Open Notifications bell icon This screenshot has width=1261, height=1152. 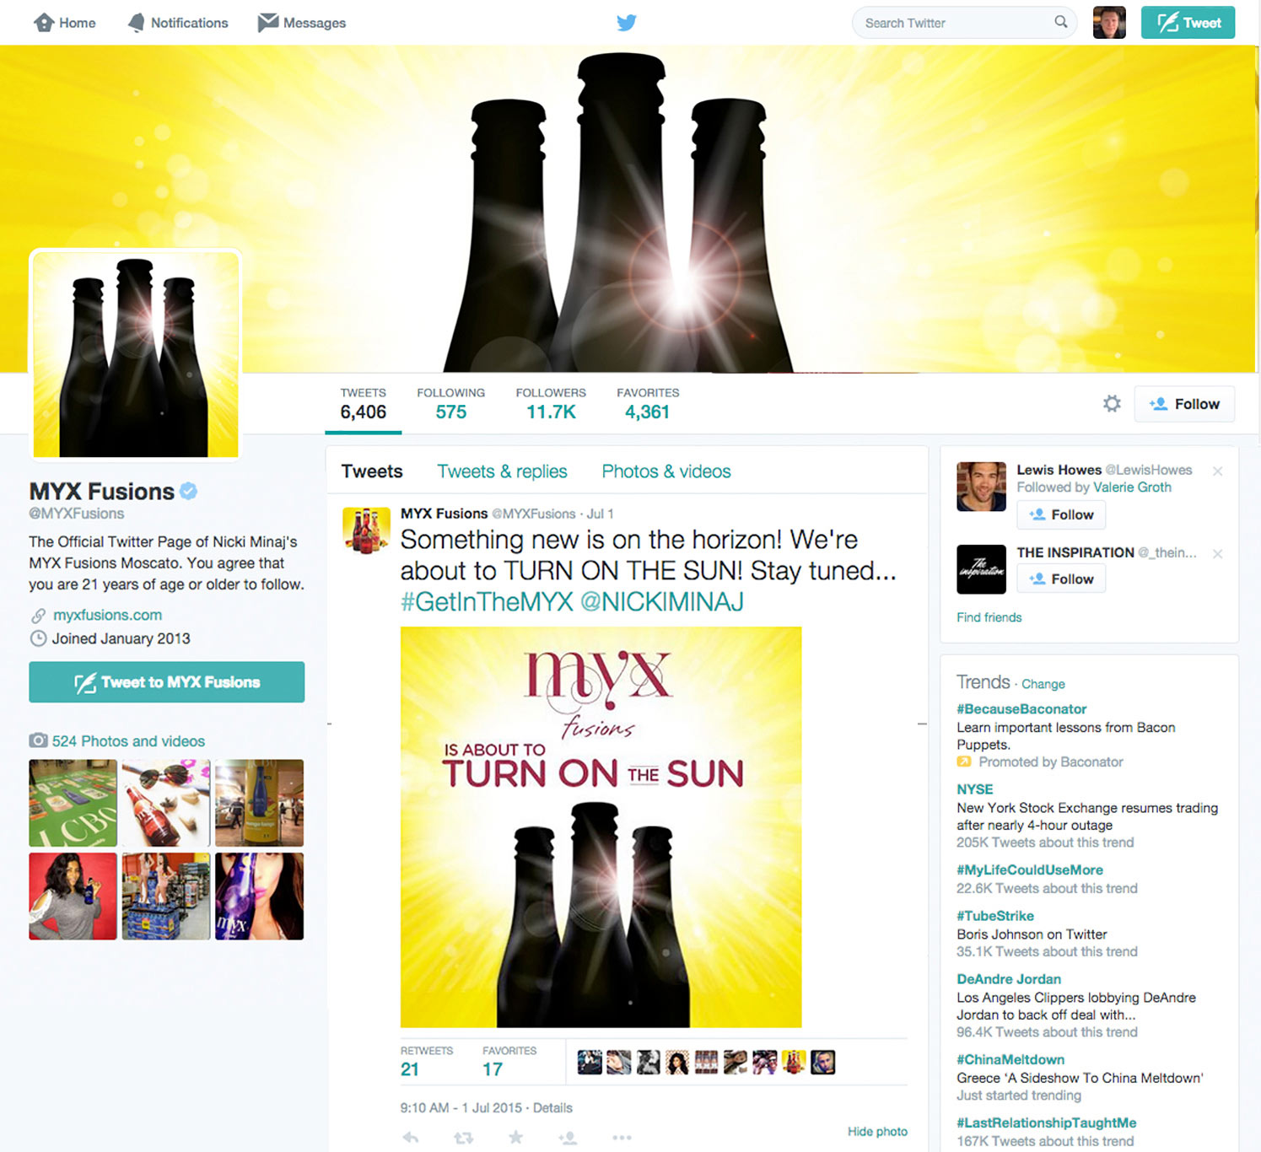tap(136, 23)
